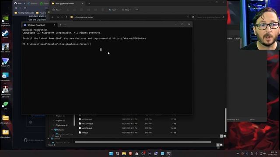Go up one folder in Explorer
Image resolution: width=280 pixels, height=157 pixels.
coord(66,17)
